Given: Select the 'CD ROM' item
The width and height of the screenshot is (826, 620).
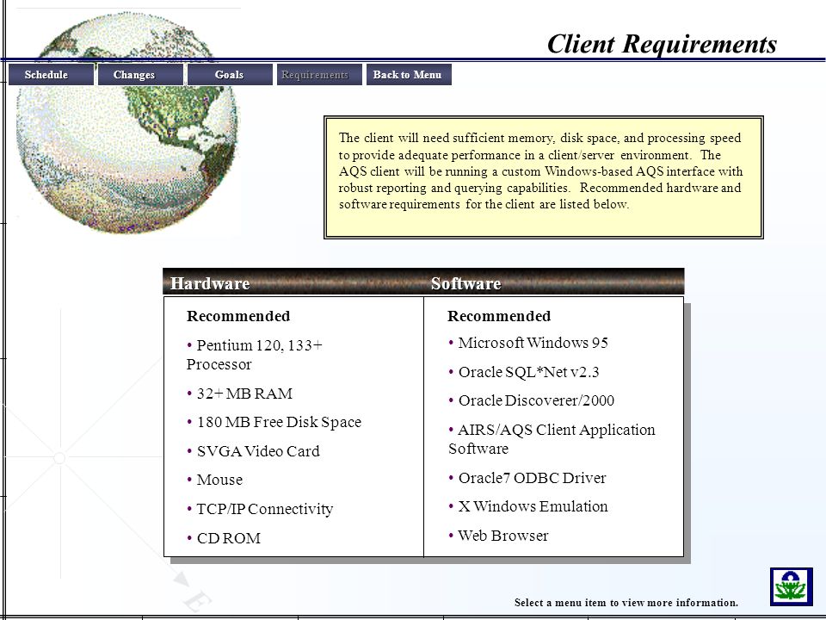Looking at the screenshot, I should click(224, 538).
